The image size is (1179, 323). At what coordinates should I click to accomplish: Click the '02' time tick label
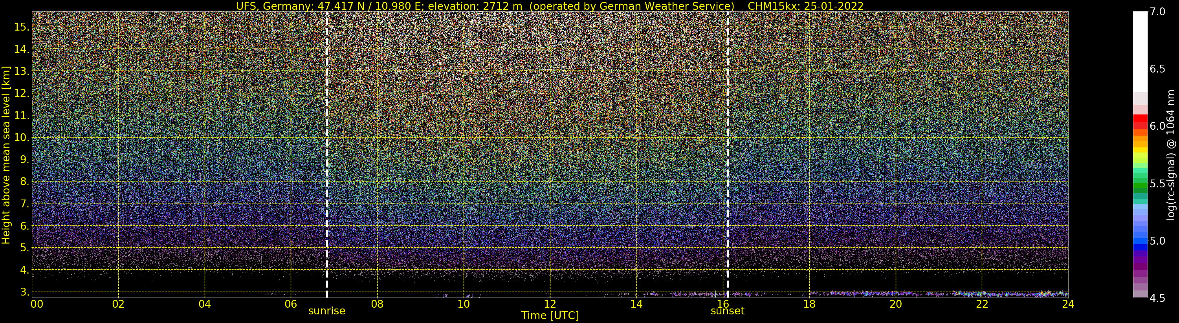pos(118,304)
